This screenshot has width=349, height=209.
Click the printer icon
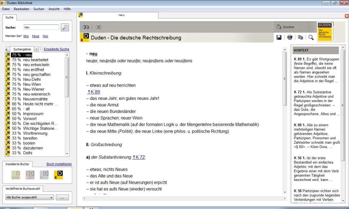[290, 37]
